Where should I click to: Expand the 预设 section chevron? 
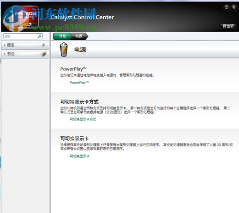pos(5,54)
